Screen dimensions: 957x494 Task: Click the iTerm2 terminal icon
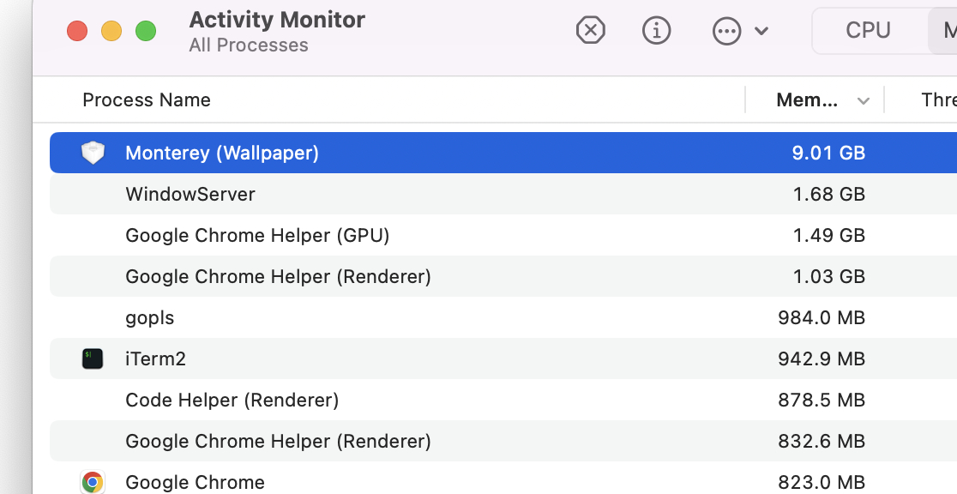[93, 358]
